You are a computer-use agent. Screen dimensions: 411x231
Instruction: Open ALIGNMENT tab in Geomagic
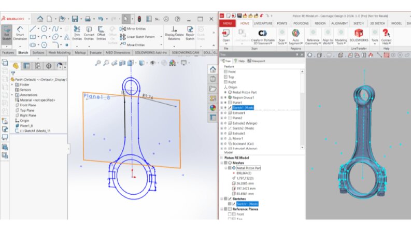[339, 23]
